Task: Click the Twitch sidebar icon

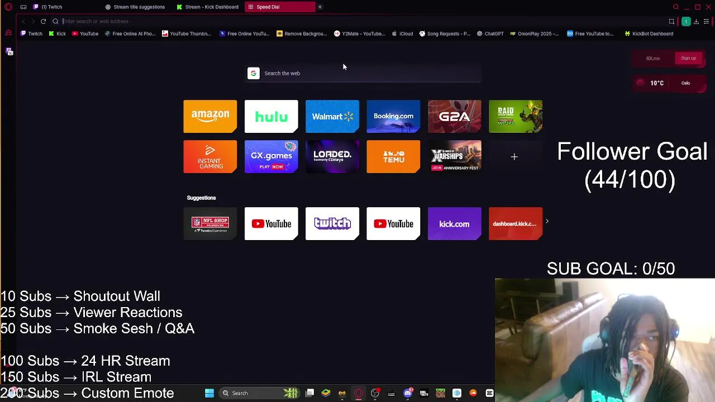Action: 9,51
